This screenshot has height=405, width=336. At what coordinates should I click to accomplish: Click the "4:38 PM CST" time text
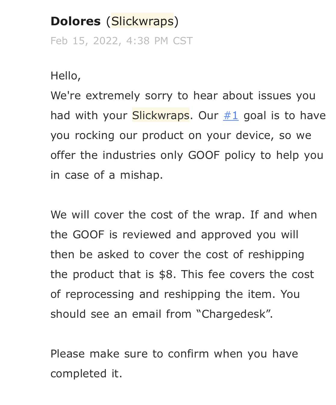(159, 41)
